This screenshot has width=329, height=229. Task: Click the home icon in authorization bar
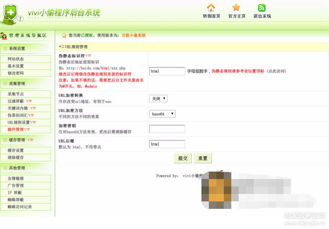point(64,35)
